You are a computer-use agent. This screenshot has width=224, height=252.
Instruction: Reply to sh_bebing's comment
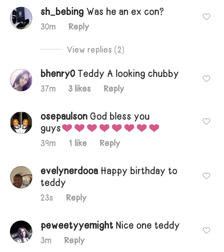(79, 27)
